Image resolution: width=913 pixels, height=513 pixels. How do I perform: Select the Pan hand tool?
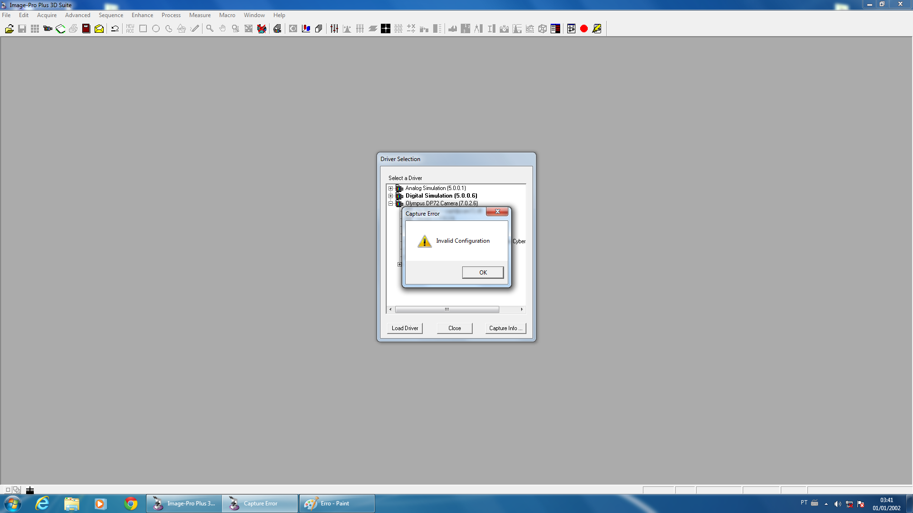(x=223, y=29)
